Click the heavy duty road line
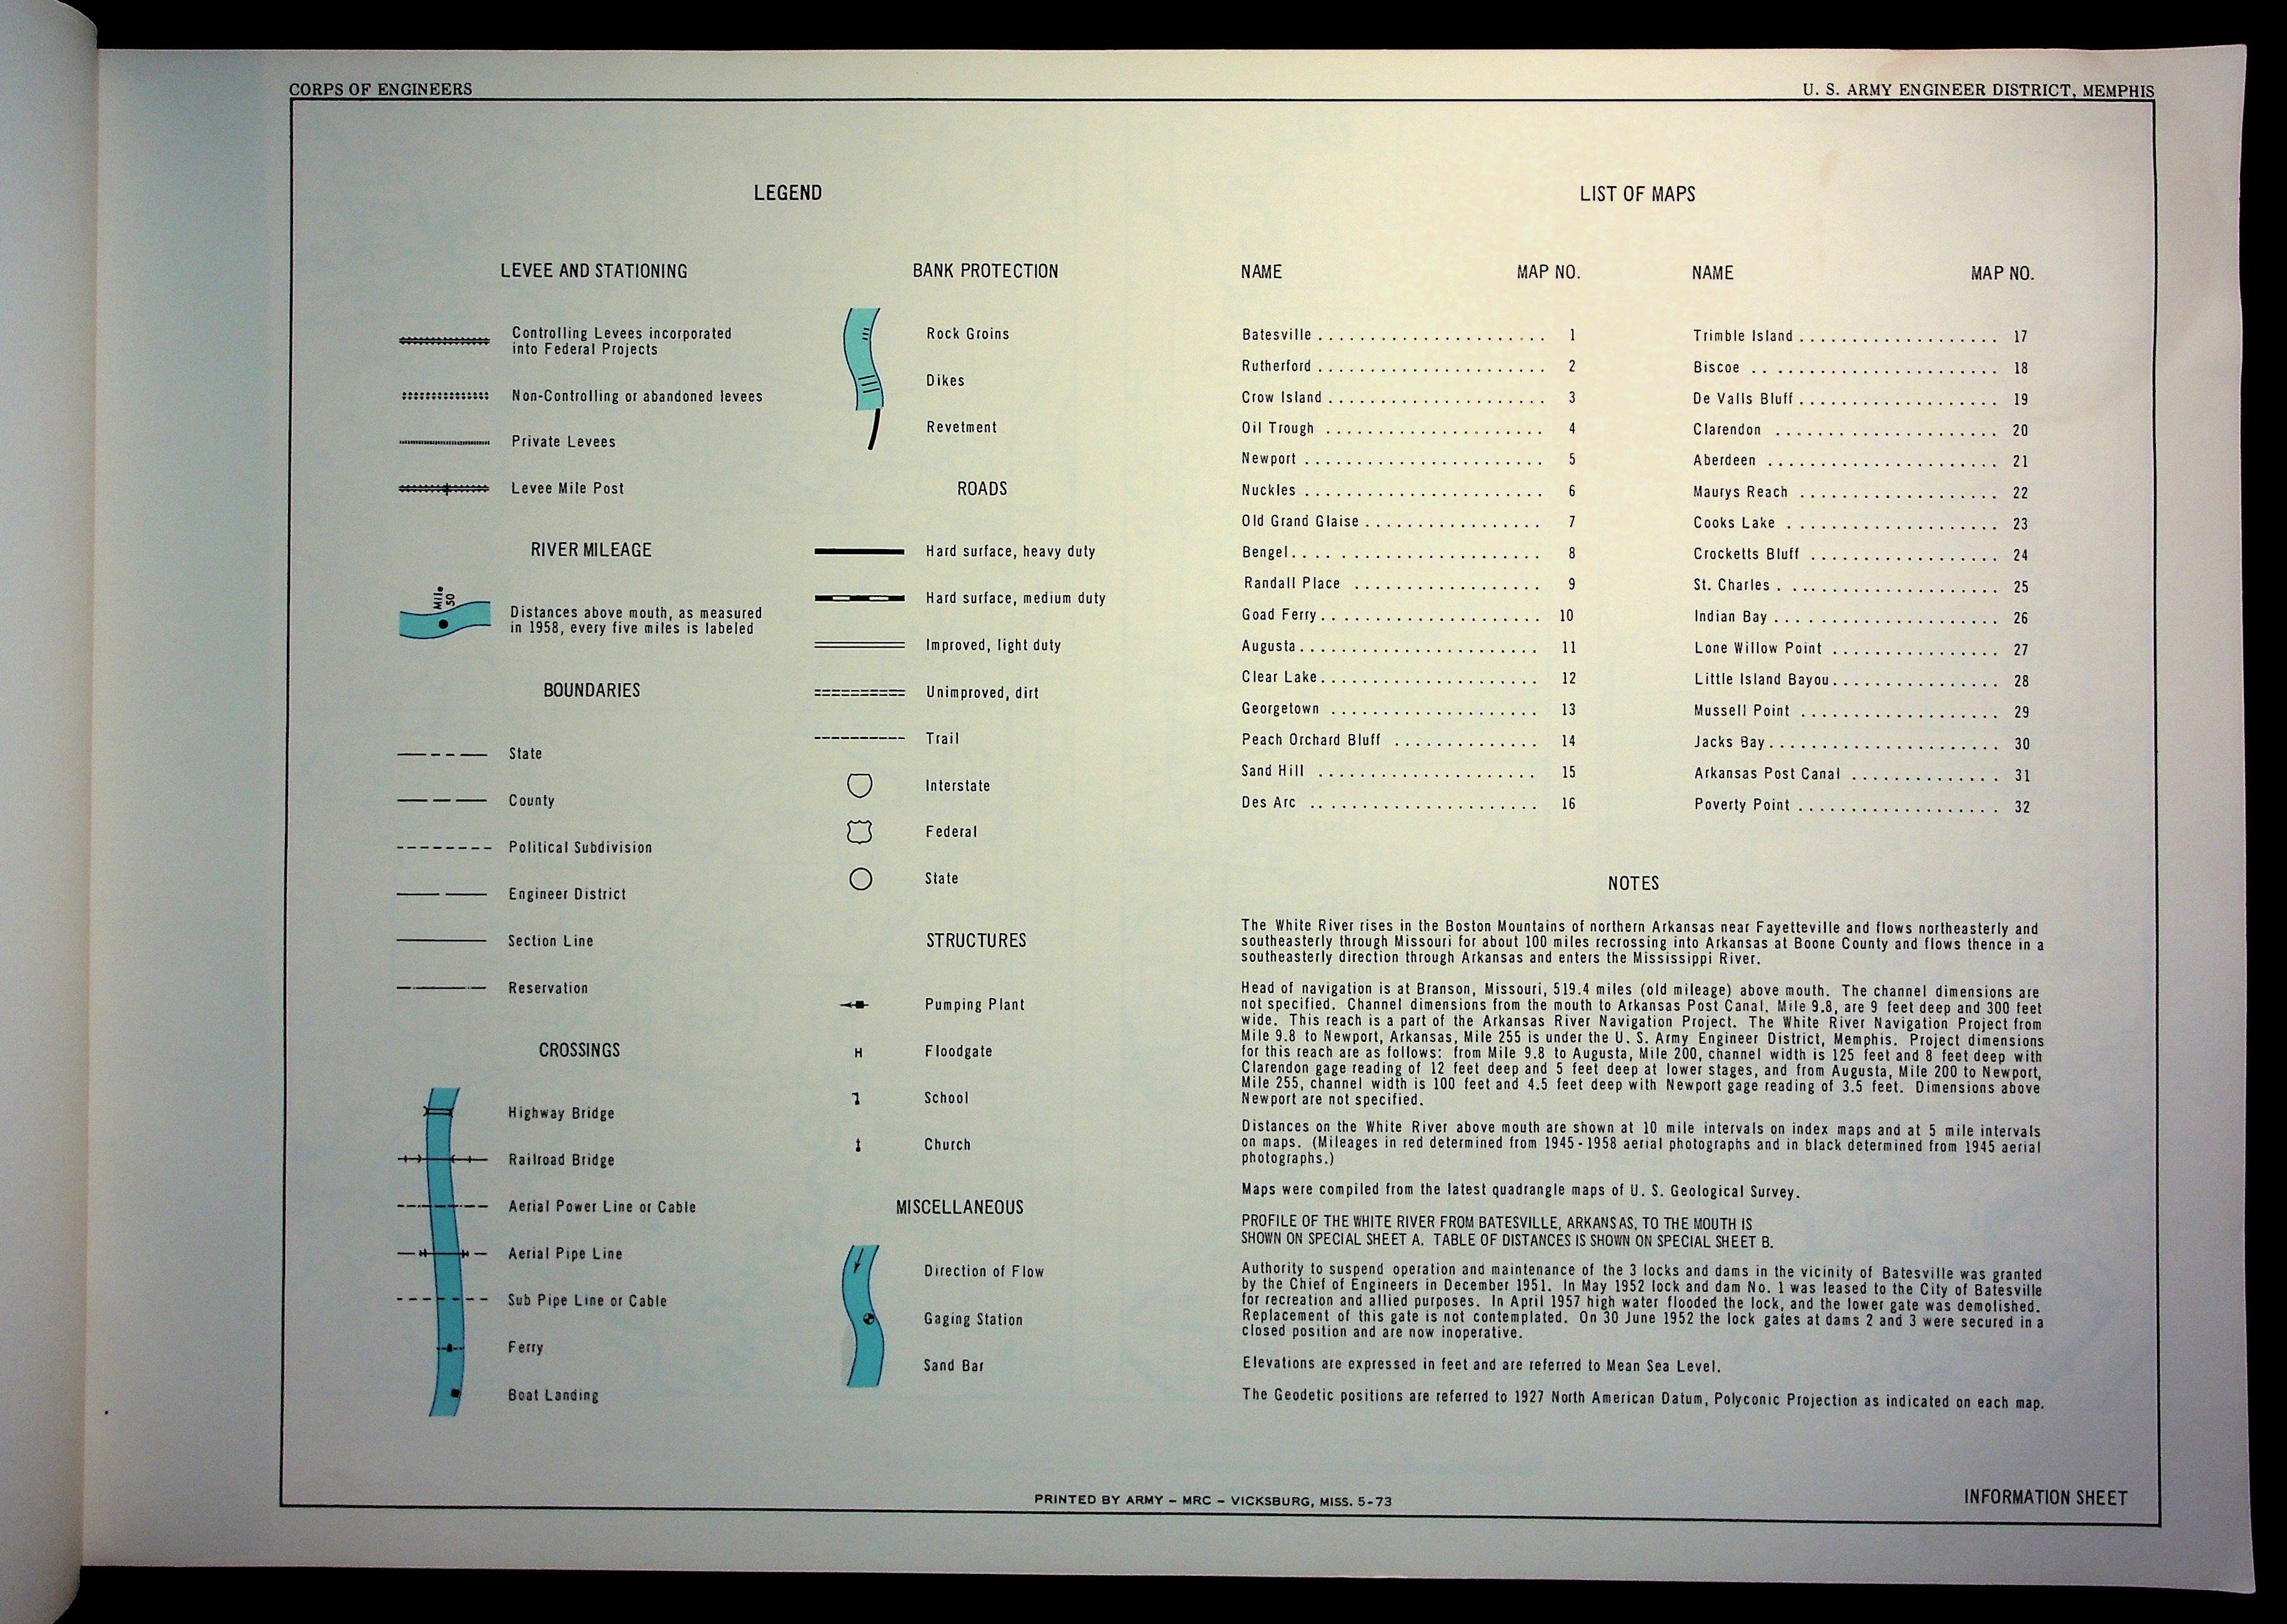Viewport: 2287px width, 1624px height. (859, 551)
